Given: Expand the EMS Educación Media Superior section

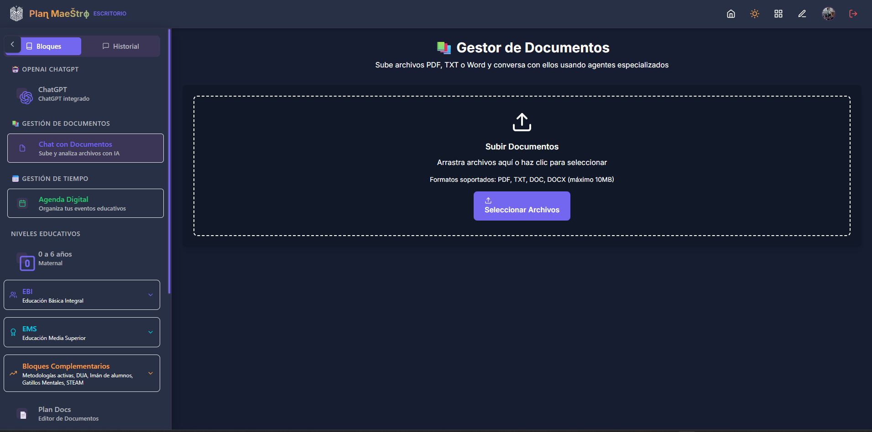Looking at the screenshot, I should pyautogui.click(x=82, y=332).
